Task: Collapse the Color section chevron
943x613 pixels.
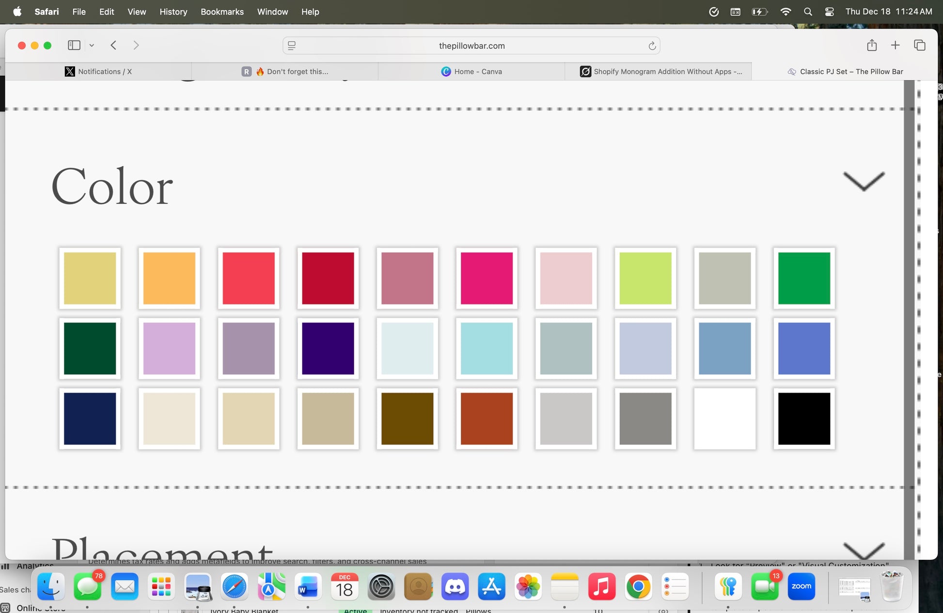Action: click(x=864, y=181)
